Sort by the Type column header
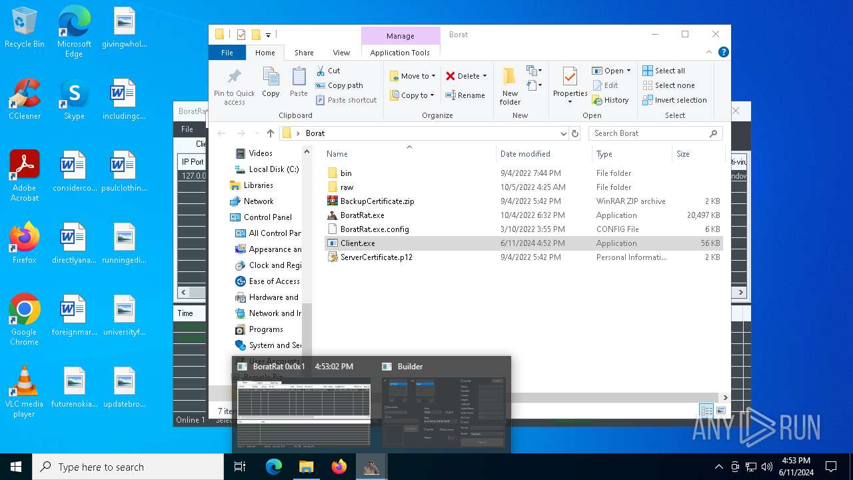This screenshot has height=480, width=853. click(604, 154)
